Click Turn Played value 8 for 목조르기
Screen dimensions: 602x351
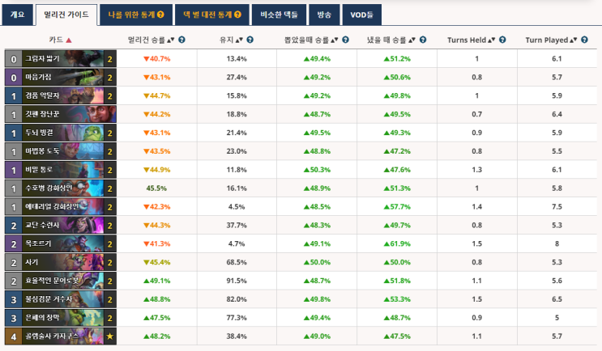(x=557, y=243)
